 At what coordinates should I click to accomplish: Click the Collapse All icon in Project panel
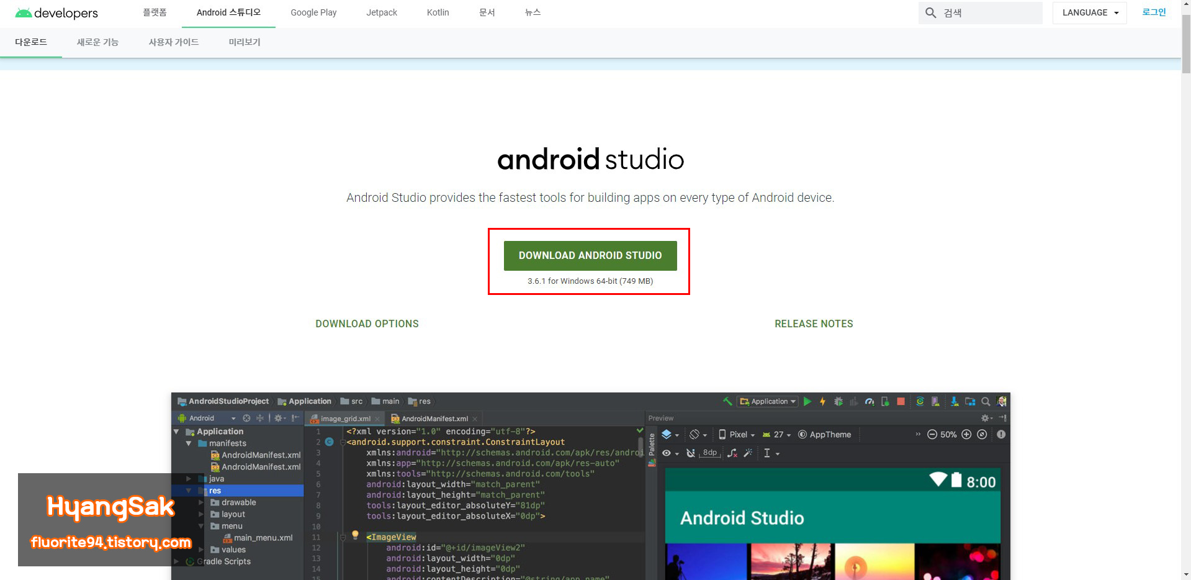[260, 418]
